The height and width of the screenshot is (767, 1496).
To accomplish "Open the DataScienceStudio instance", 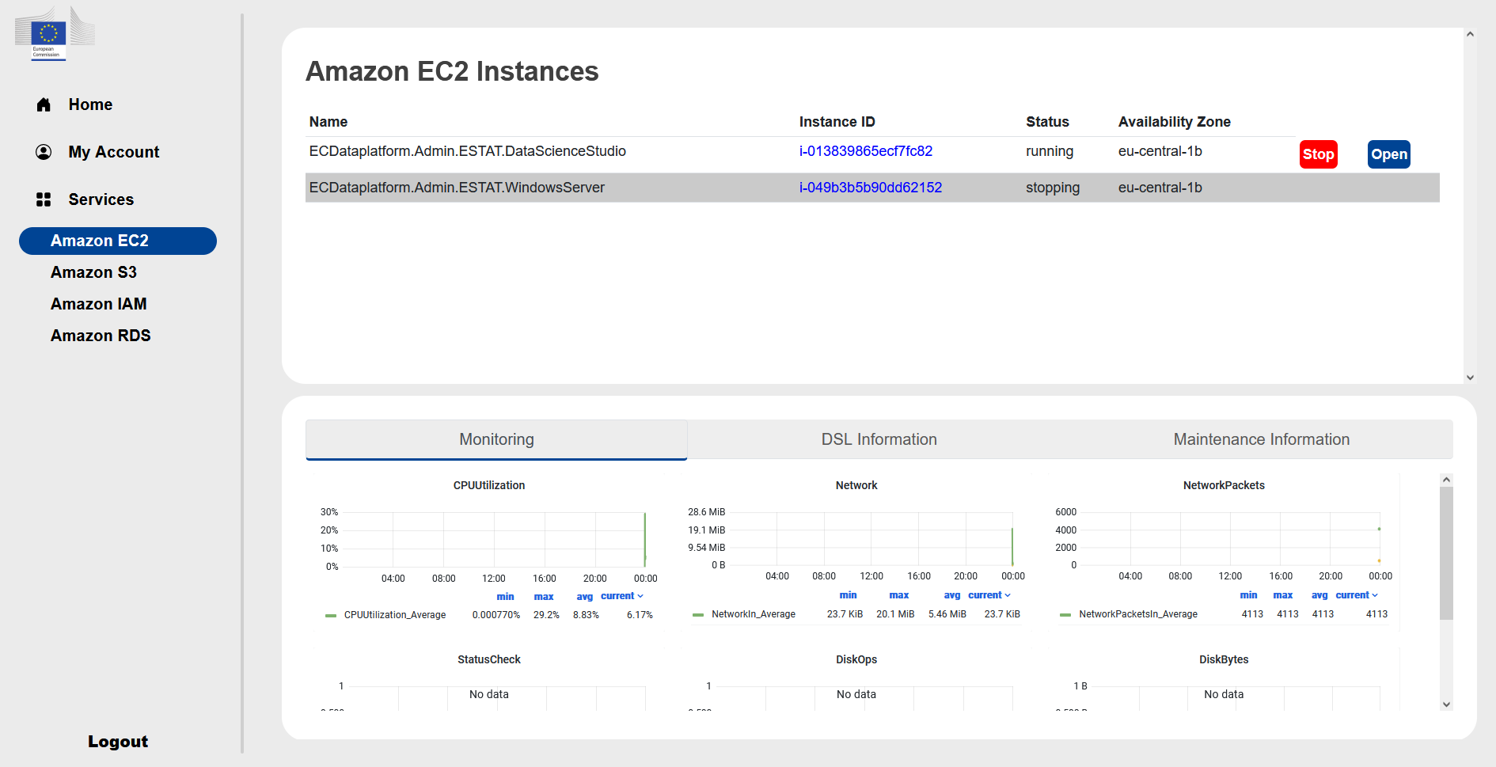I will click(x=1389, y=154).
